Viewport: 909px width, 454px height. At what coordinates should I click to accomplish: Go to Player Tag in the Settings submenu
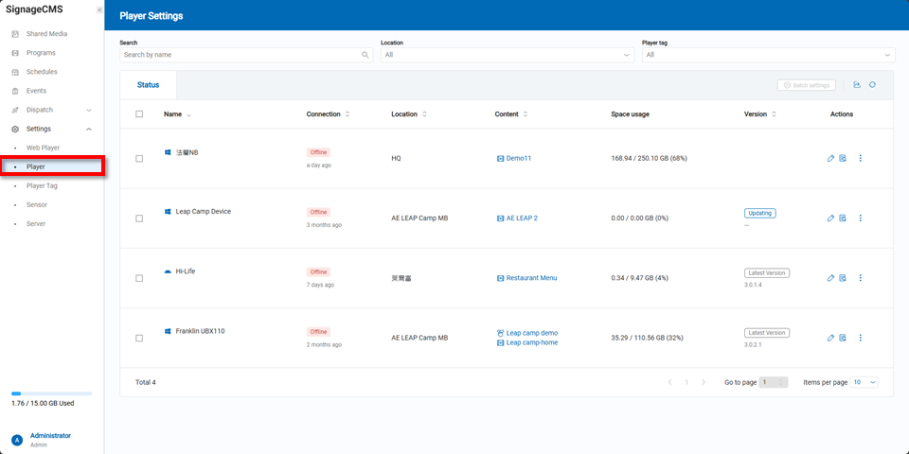click(x=42, y=185)
